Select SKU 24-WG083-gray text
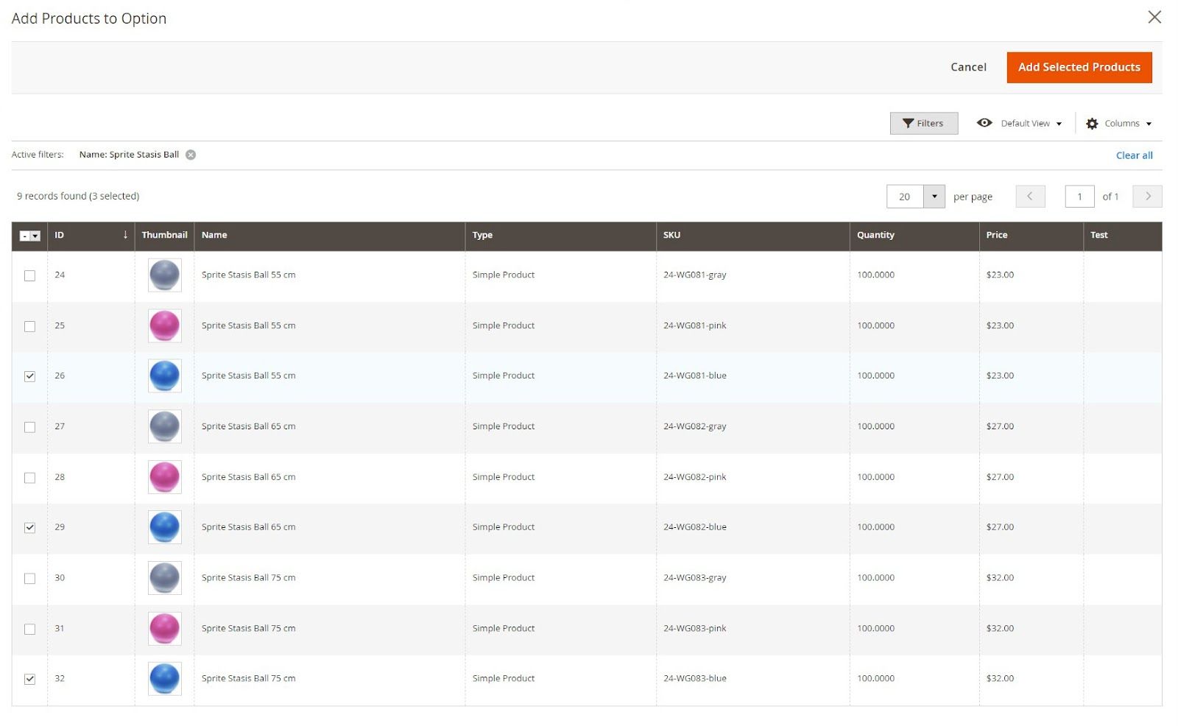Image resolution: width=1178 pixels, height=726 pixels. point(694,578)
